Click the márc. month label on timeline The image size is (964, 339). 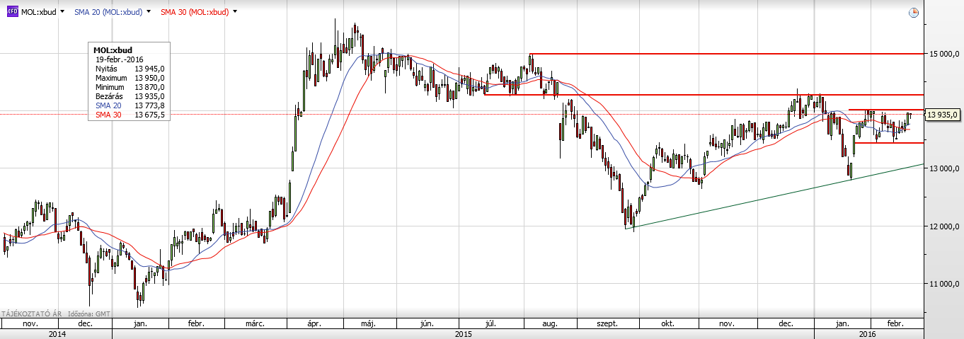pos(255,323)
